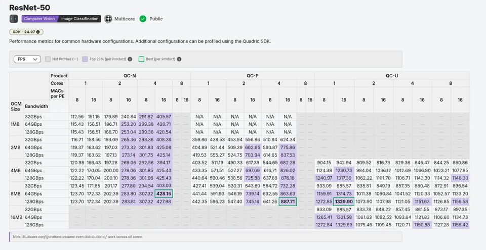Select the QC-P product column header
This screenshot has height=250, width=486.
(x=253, y=76)
